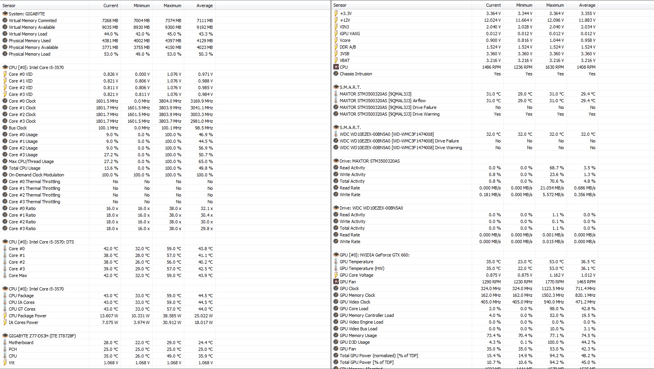Viewport: 654px width, 369px height.
Task: Select the Core #1 Ratio row label
Action: coord(22,215)
